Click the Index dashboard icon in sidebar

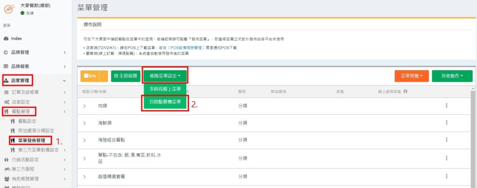(x=6, y=39)
